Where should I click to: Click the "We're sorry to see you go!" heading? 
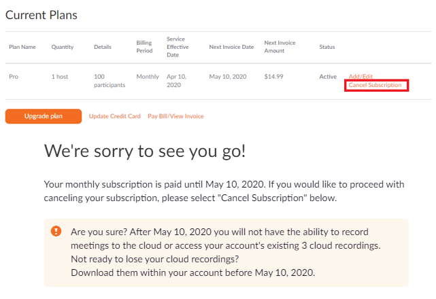145,152
